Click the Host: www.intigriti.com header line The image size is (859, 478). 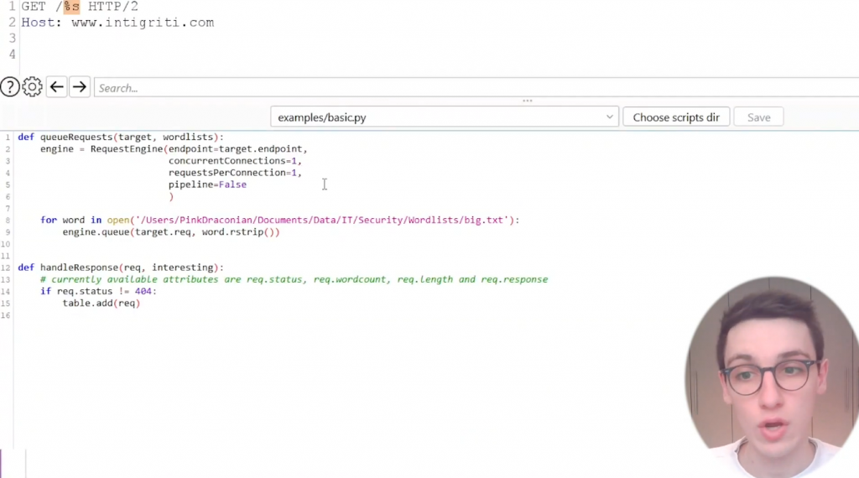pyautogui.click(x=117, y=23)
